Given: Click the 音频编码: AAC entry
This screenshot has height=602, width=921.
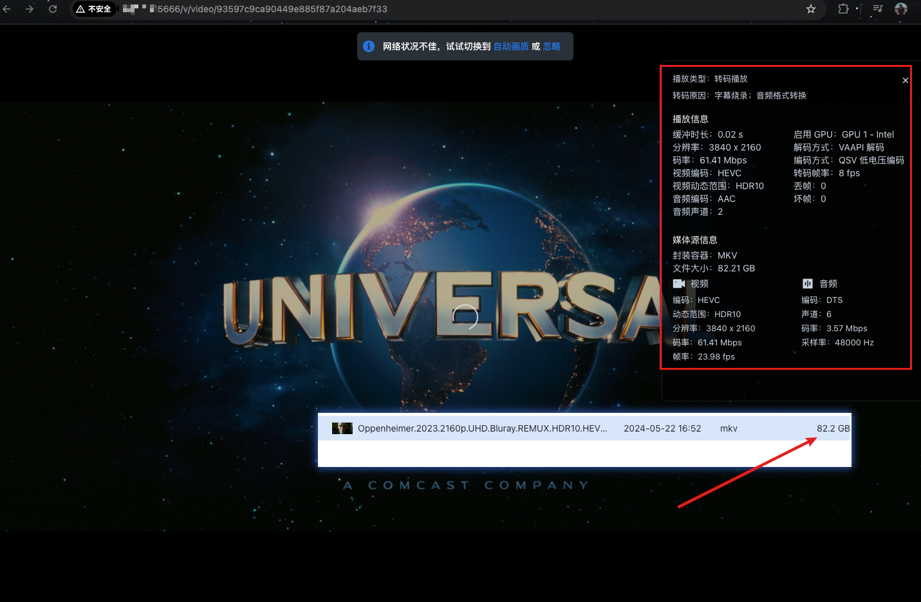Looking at the screenshot, I should [704, 199].
